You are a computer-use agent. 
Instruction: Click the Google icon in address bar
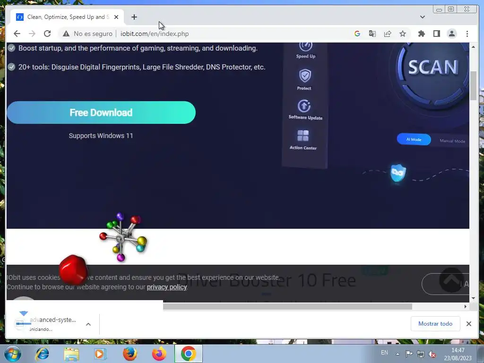357,34
